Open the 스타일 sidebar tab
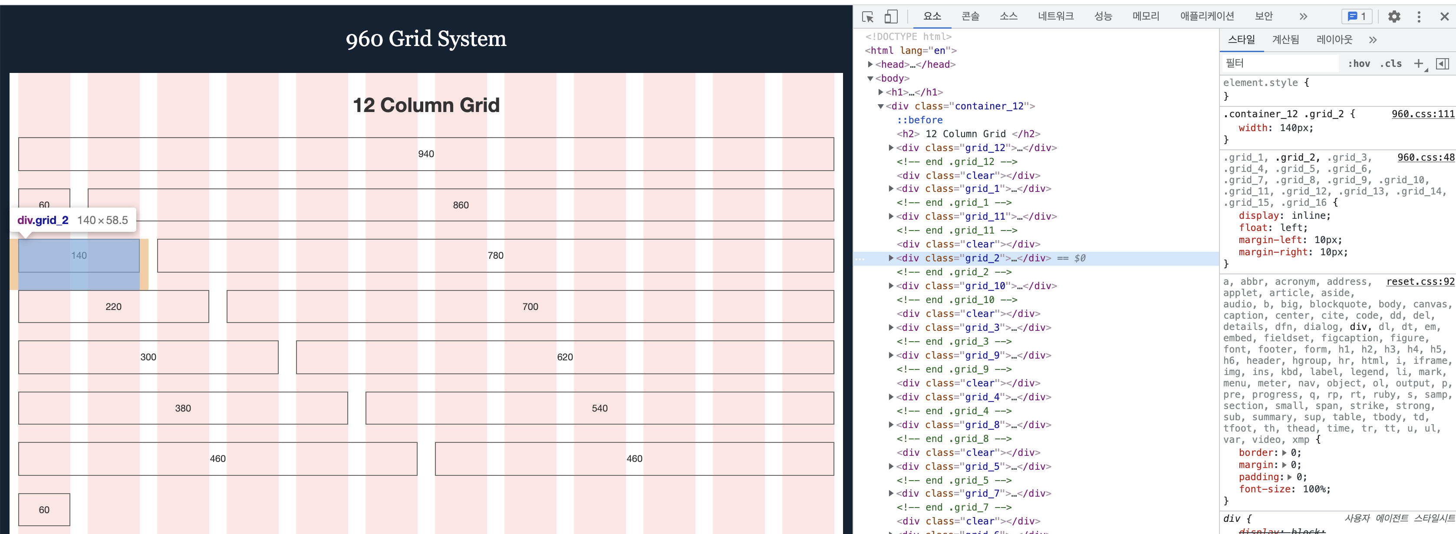Screen dimensions: 1456x534 1241,40
